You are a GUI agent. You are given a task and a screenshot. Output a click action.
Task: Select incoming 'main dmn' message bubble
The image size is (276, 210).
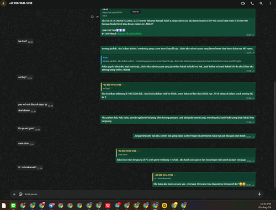[x=26, y=143]
